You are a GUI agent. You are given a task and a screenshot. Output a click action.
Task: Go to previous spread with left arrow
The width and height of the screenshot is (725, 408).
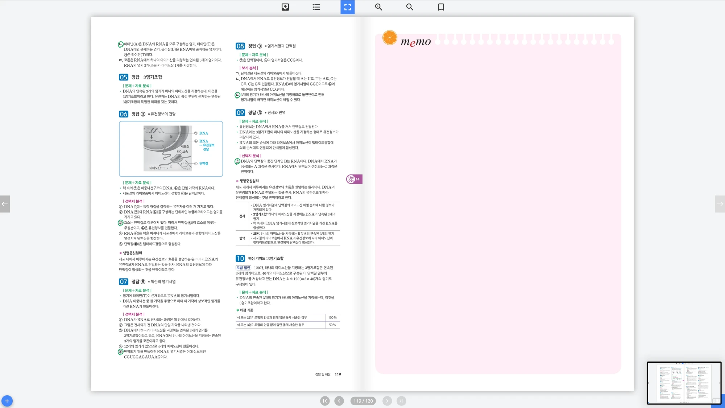pos(5,204)
